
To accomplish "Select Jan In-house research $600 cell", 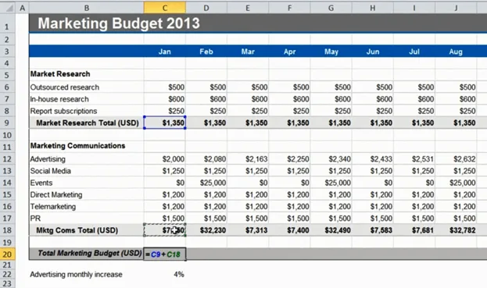I will click(165, 99).
